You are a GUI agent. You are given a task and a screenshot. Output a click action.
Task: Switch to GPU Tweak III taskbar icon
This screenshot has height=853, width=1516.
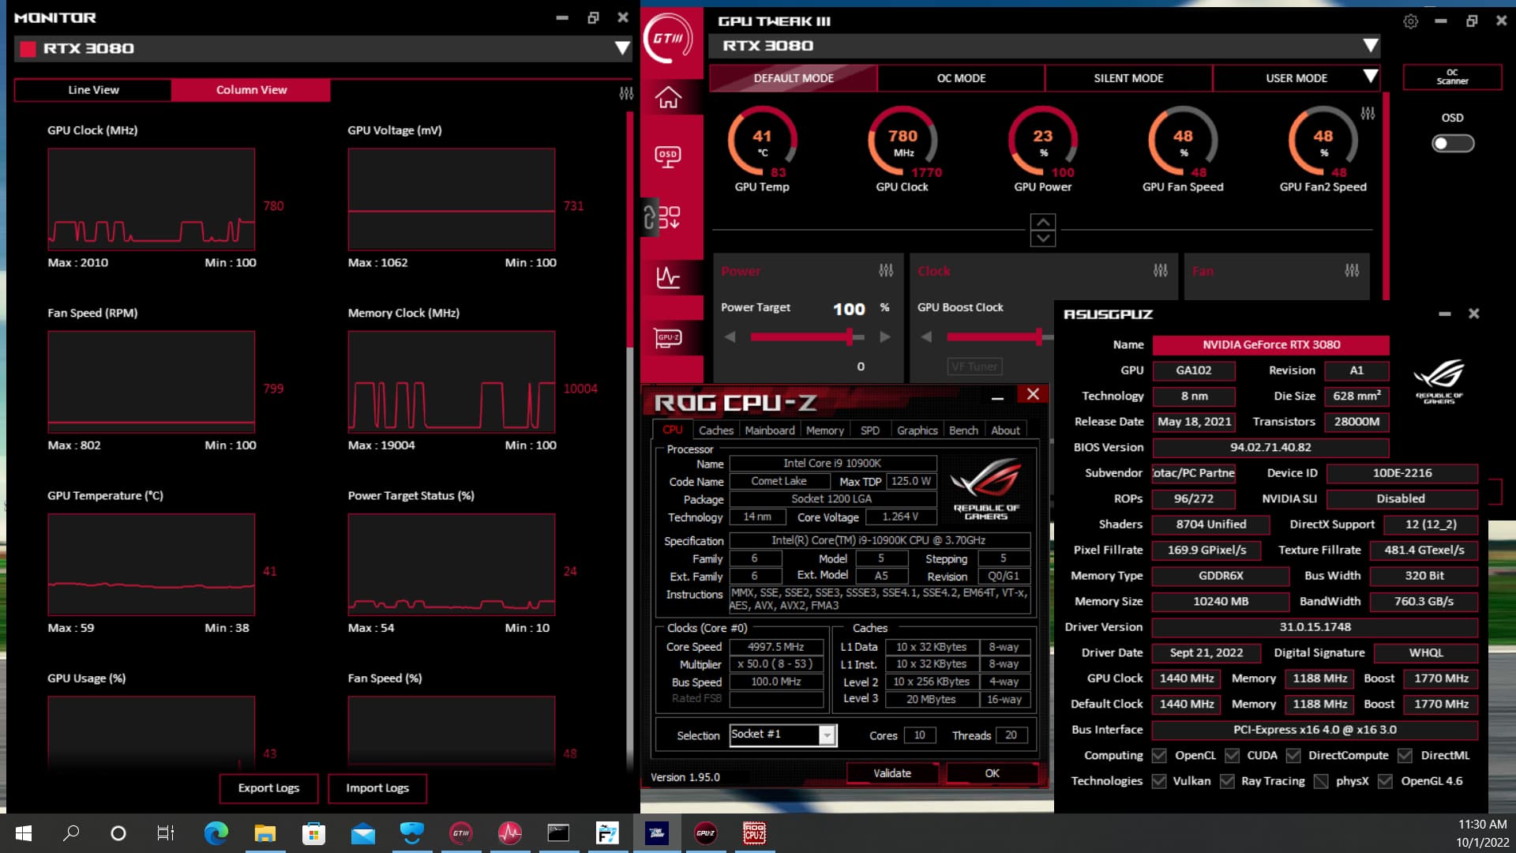tap(460, 833)
